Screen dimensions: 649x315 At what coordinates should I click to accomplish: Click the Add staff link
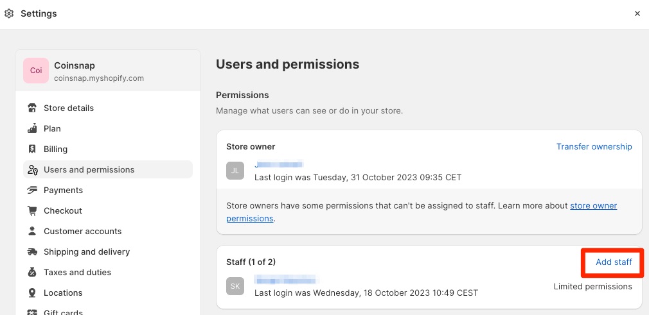click(614, 262)
